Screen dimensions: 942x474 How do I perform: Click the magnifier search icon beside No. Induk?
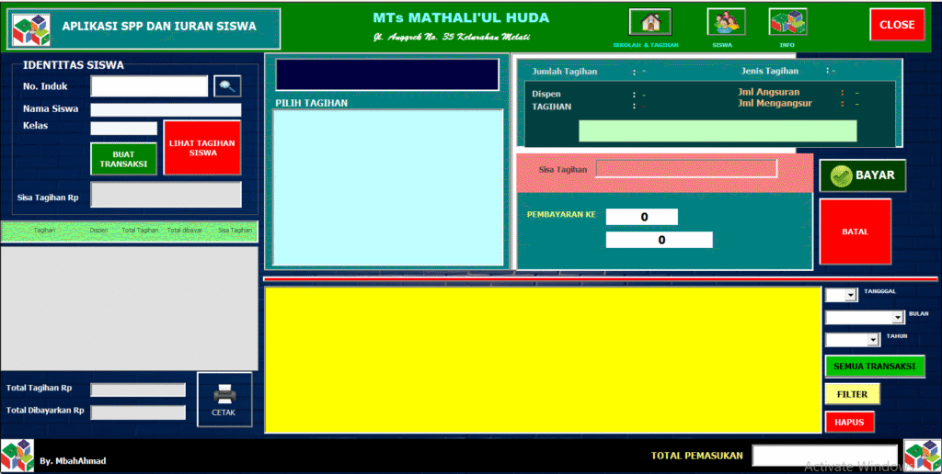point(227,86)
